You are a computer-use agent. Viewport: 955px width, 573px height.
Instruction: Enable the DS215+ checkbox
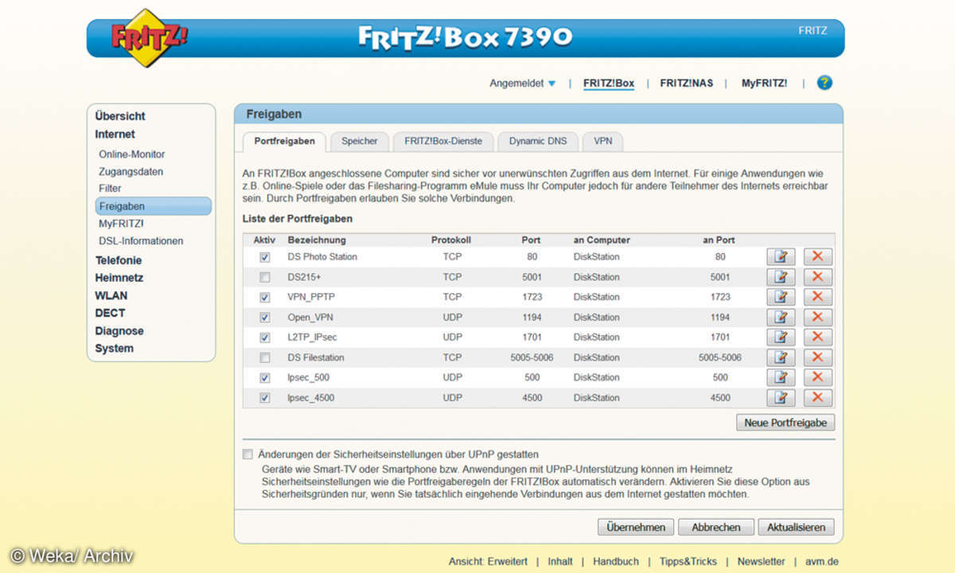point(264,277)
